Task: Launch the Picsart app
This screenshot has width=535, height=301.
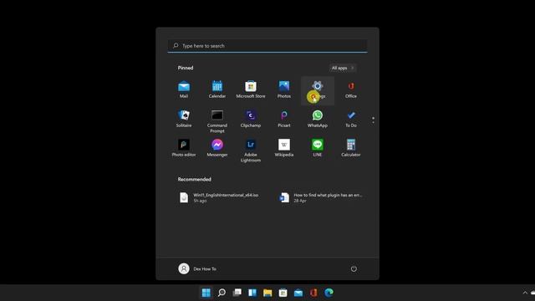Action: point(284,119)
